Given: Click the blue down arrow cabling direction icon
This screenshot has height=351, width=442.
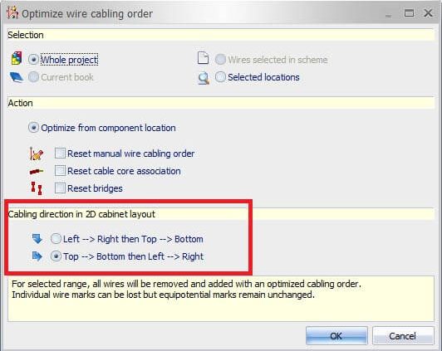Looking at the screenshot, I should 37,239.
